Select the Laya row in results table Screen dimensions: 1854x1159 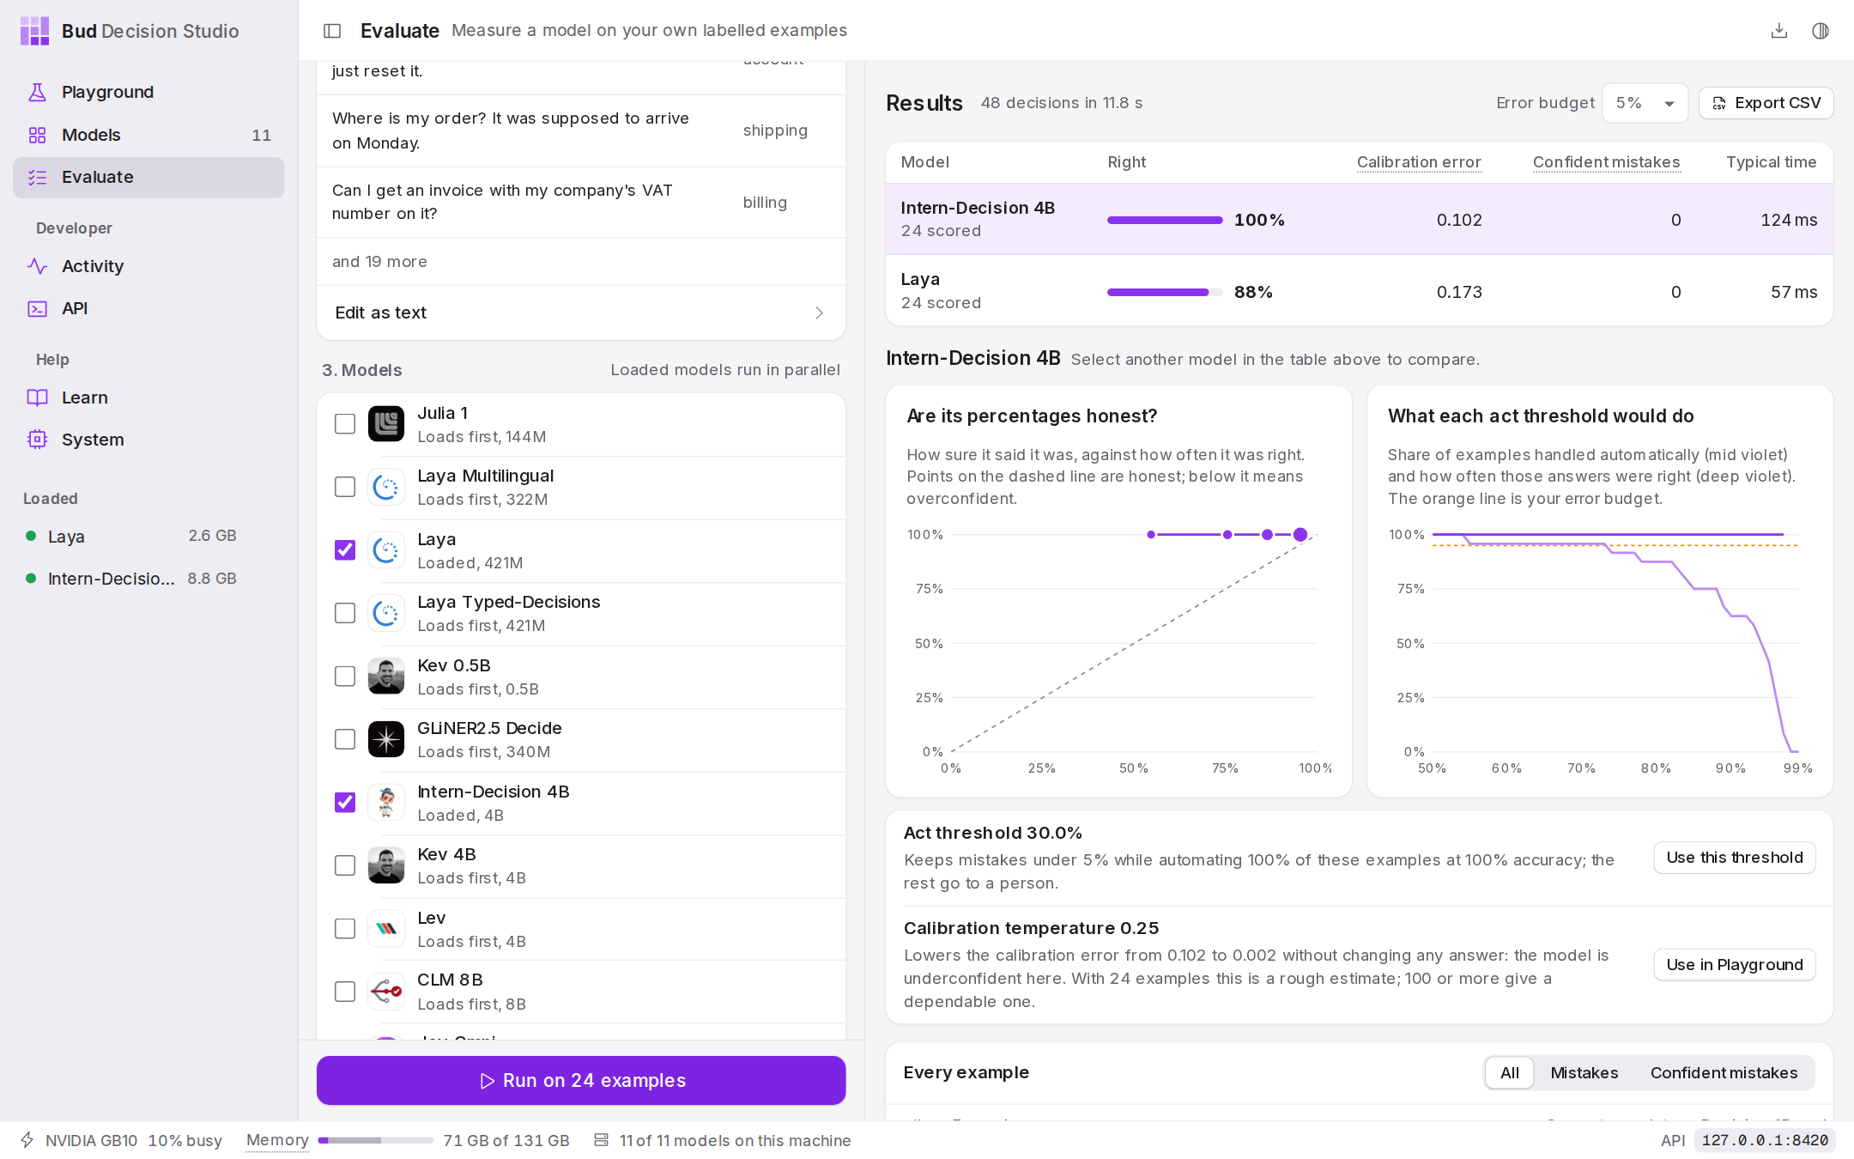[1359, 291]
